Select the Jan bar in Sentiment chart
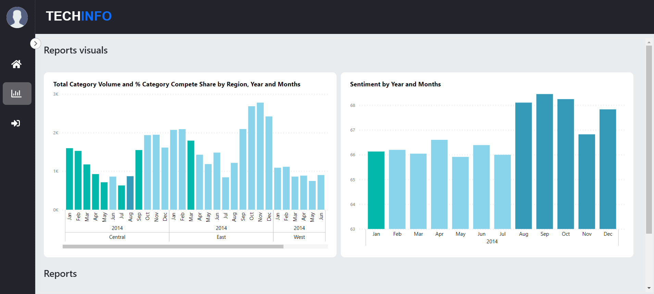Viewport: 654px width, 294px height. 376,190
